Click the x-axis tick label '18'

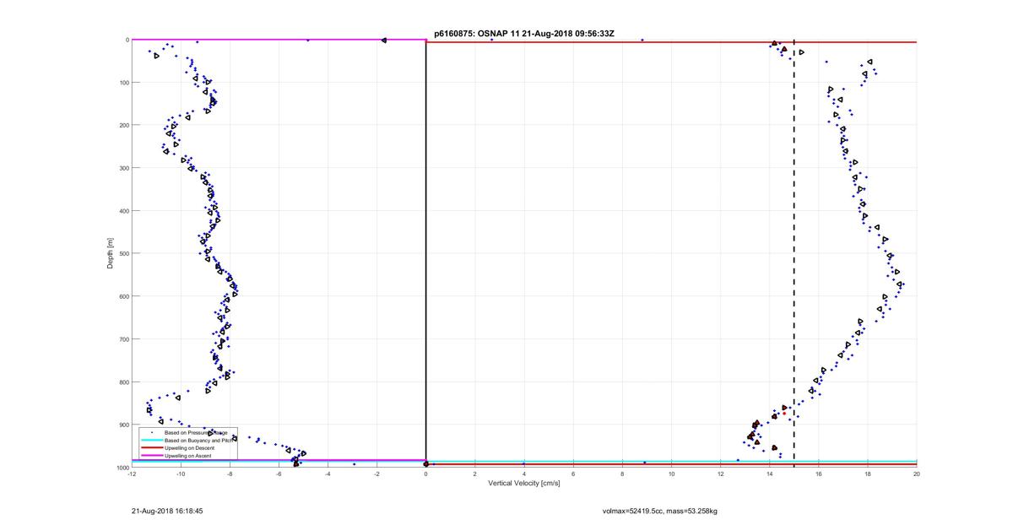[868, 474]
